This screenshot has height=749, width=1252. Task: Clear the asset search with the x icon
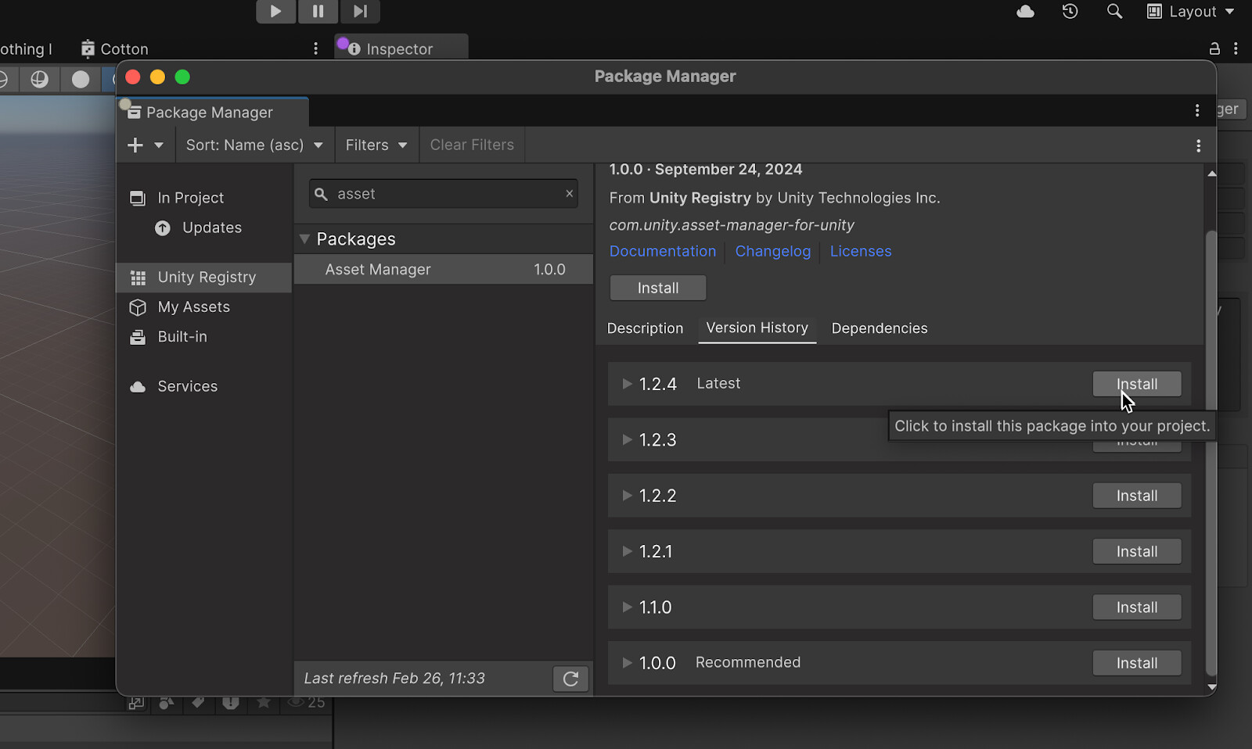point(570,193)
